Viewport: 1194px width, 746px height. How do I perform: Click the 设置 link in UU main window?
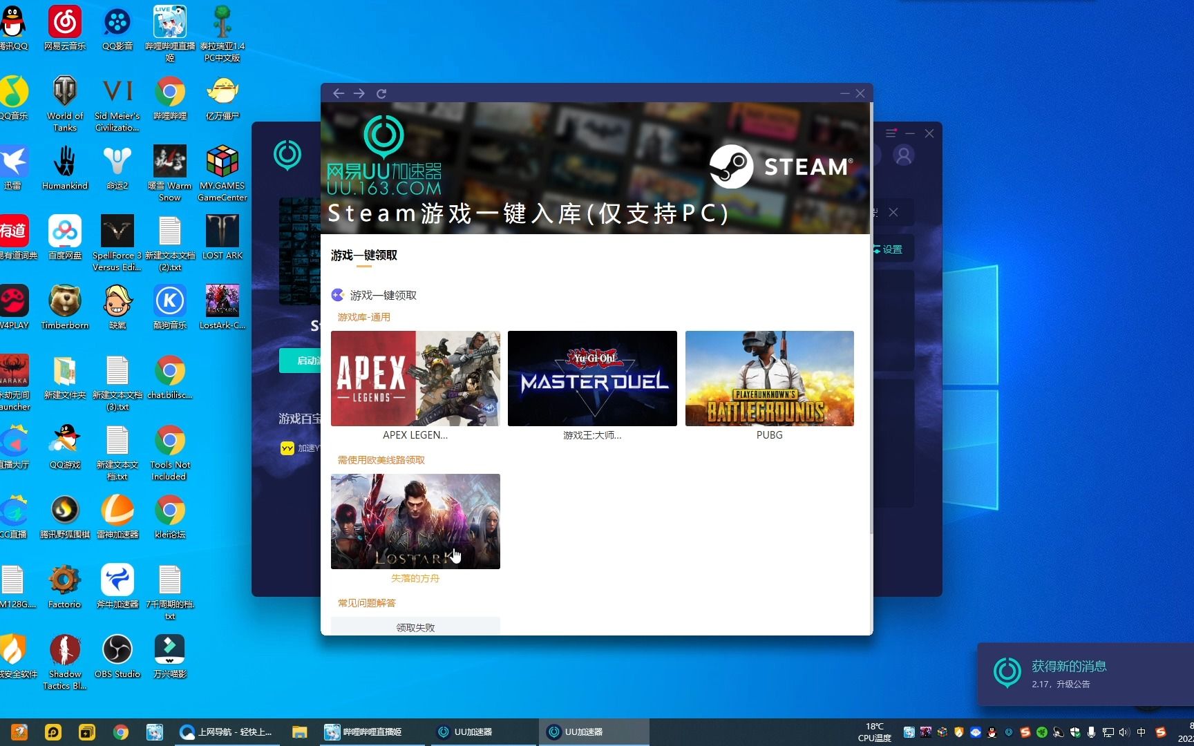click(889, 249)
